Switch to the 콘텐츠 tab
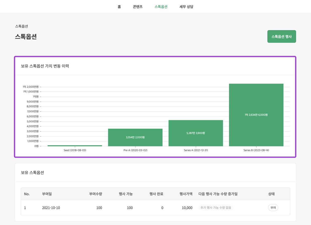The image size is (311, 225). 138,7
